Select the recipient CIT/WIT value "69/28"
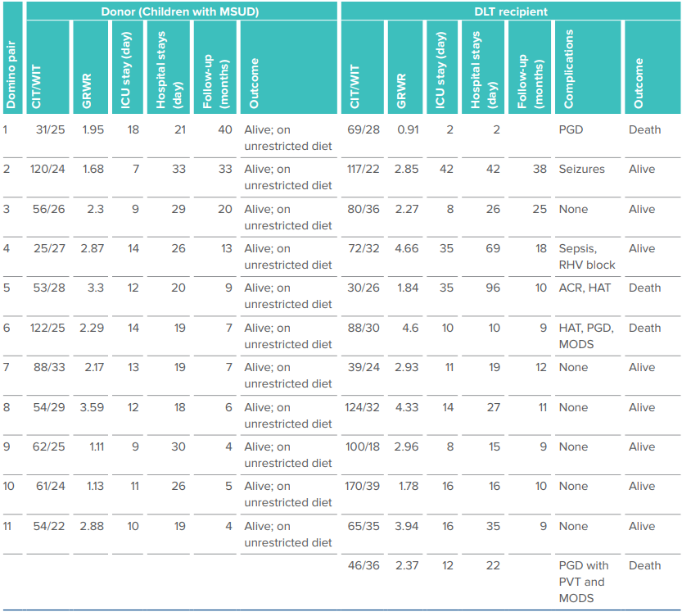 (x=364, y=129)
